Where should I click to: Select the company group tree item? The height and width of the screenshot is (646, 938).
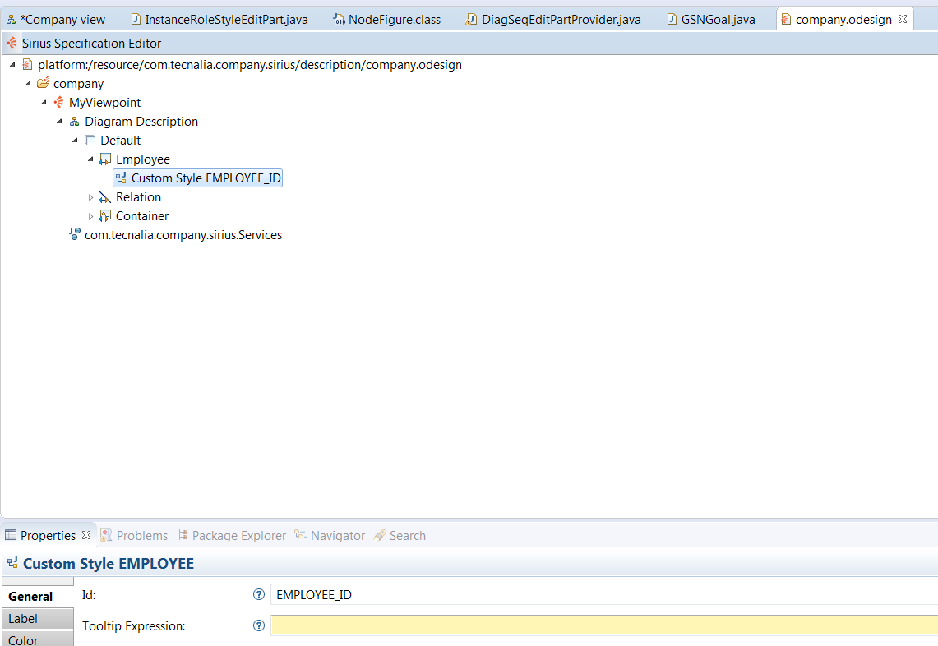pyautogui.click(x=78, y=84)
